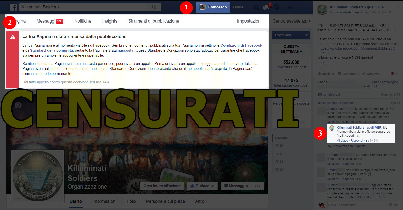The width and height of the screenshot is (403, 210).
Task: Click the Killuminati Soldiers post avatar
Action: click(x=322, y=10)
